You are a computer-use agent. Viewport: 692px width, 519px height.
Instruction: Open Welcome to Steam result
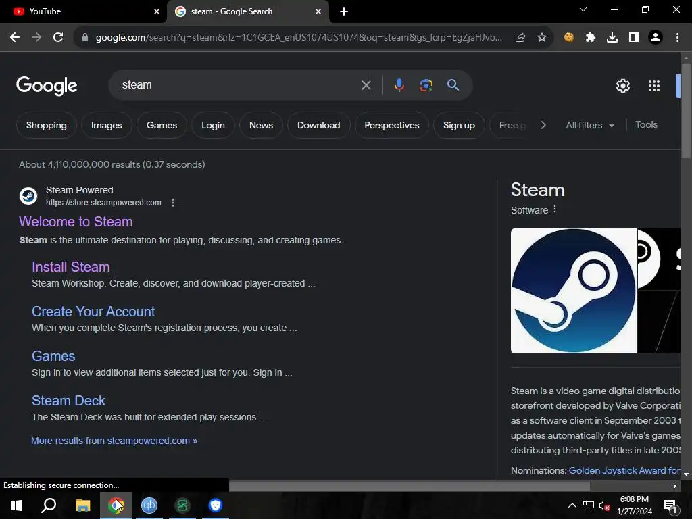click(x=76, y=222)
